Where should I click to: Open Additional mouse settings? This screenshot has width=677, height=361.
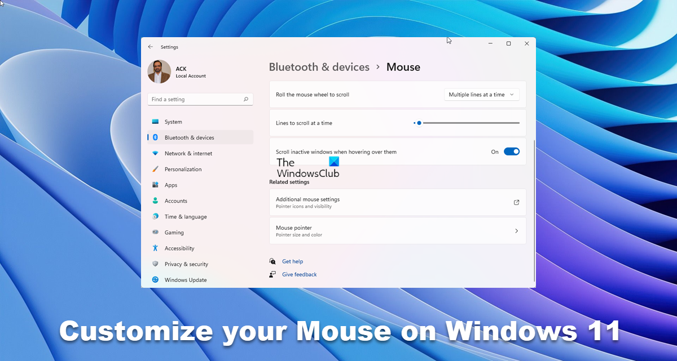pos(398,202)
